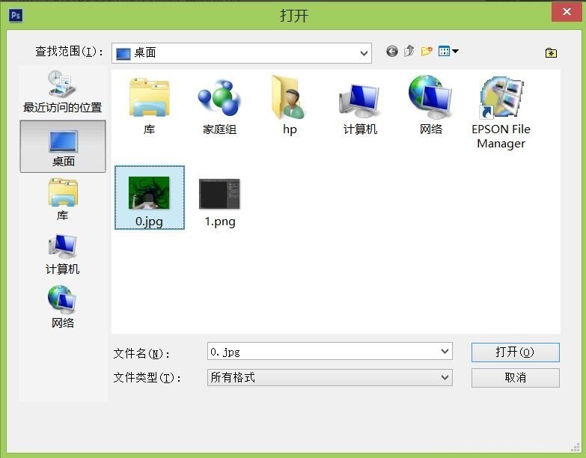Select 网络 in the places sidebar

[62, 307]
